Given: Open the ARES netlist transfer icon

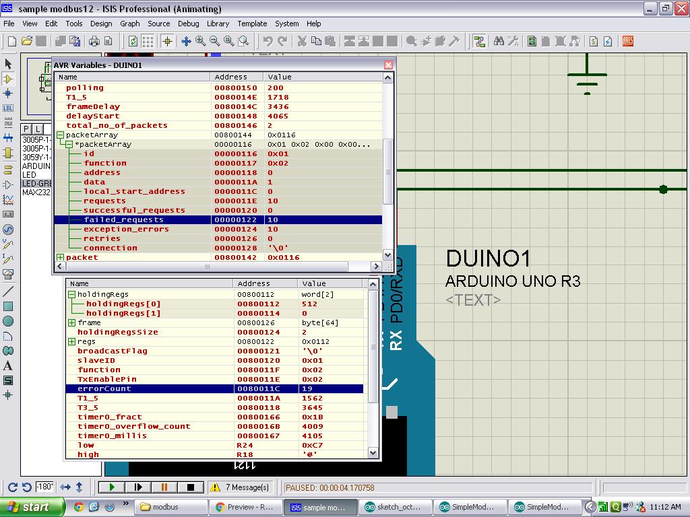Looking at the screenshot, I should point(628,41).
